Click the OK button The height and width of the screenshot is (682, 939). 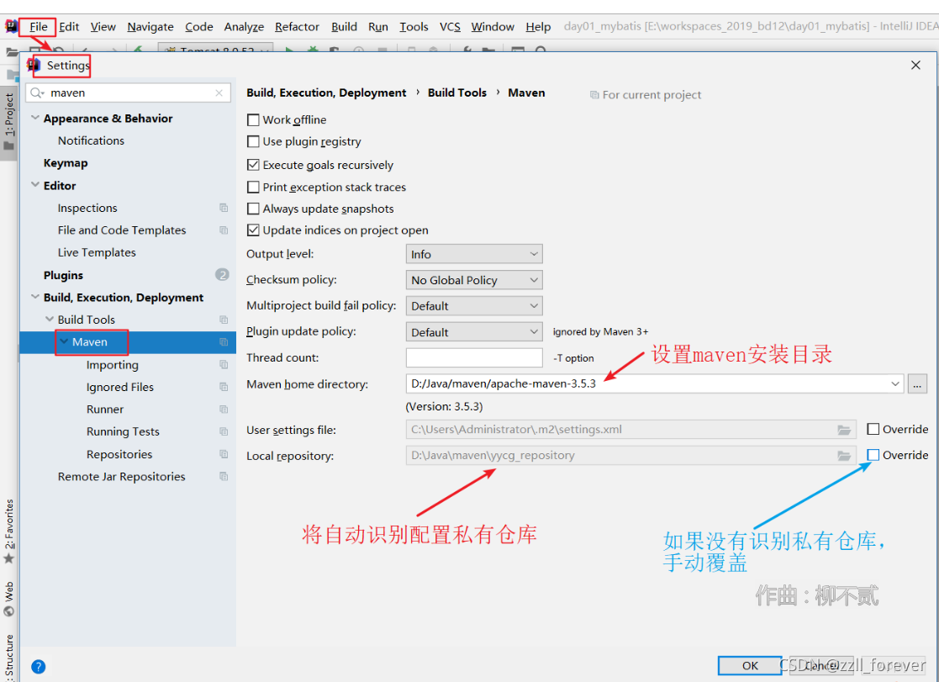tap(750, 665)
